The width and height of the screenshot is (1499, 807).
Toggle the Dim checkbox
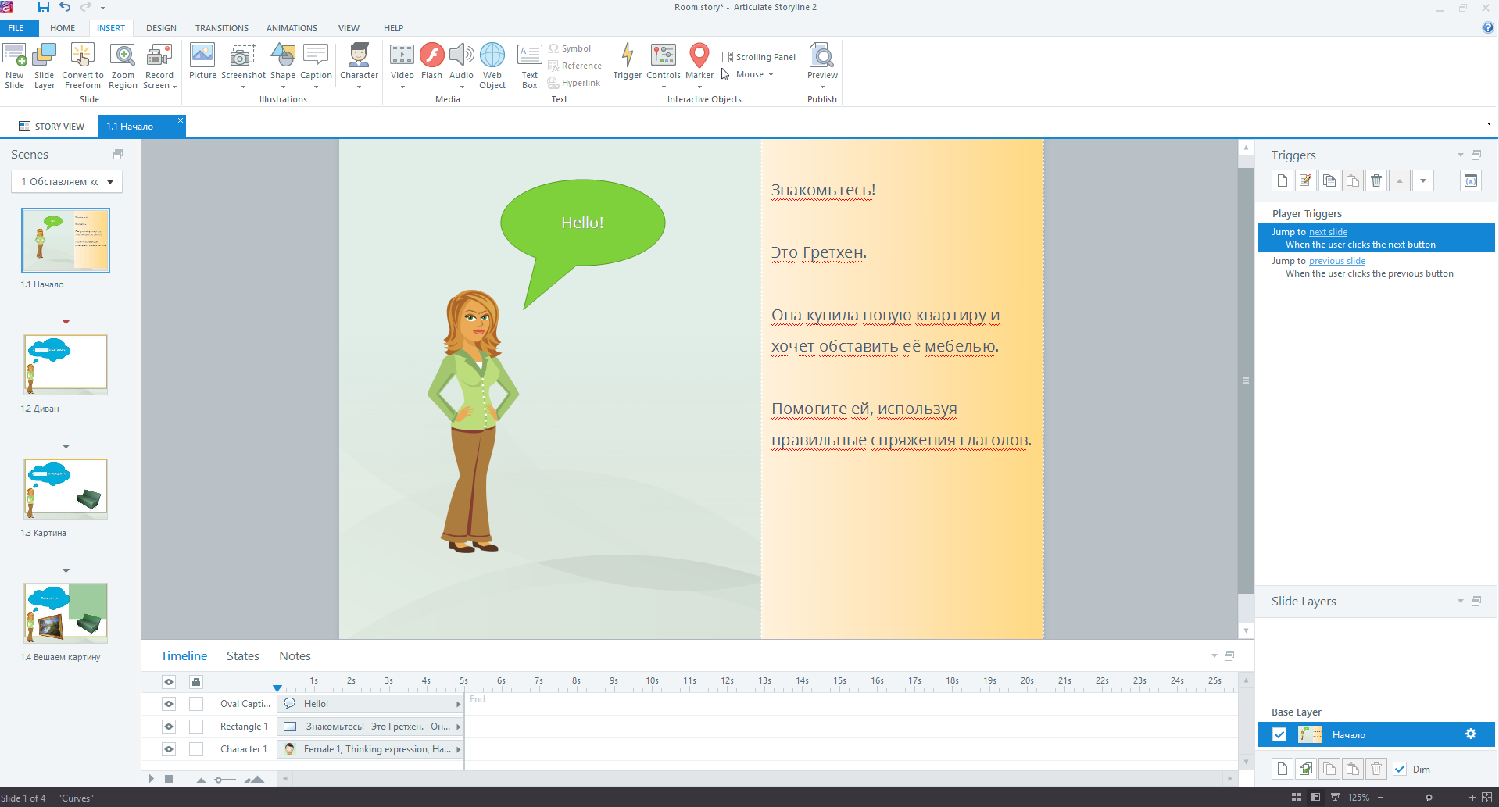pos(1400,769)
